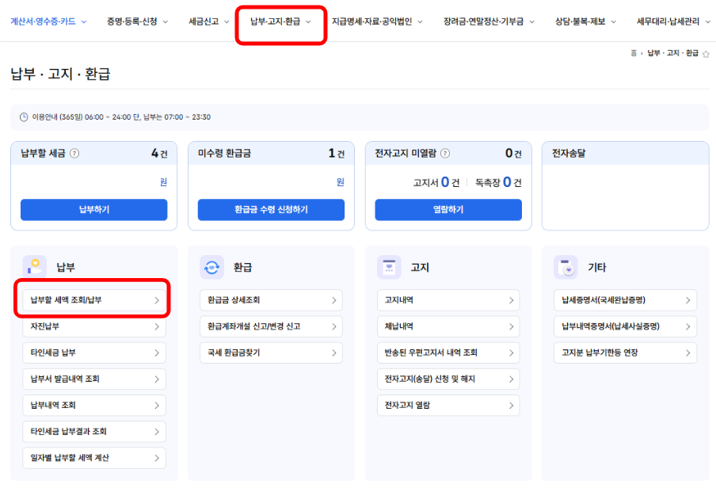
Task: Open 납부할 세액 조회/납부 link
Action: (x=94, y=300)
